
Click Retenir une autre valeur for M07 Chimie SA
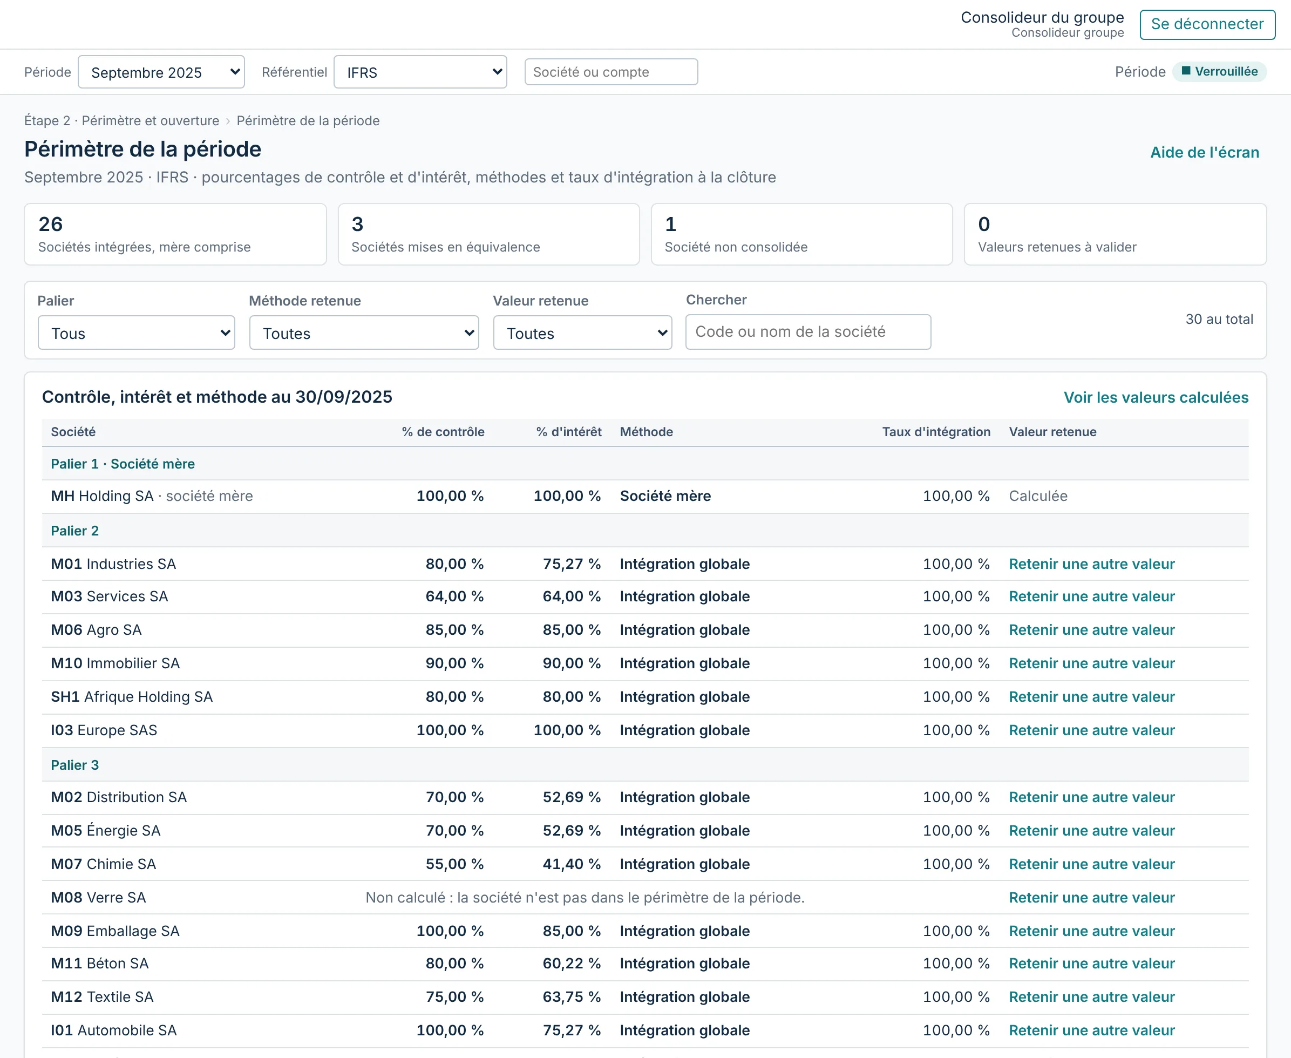point(1091,864)
